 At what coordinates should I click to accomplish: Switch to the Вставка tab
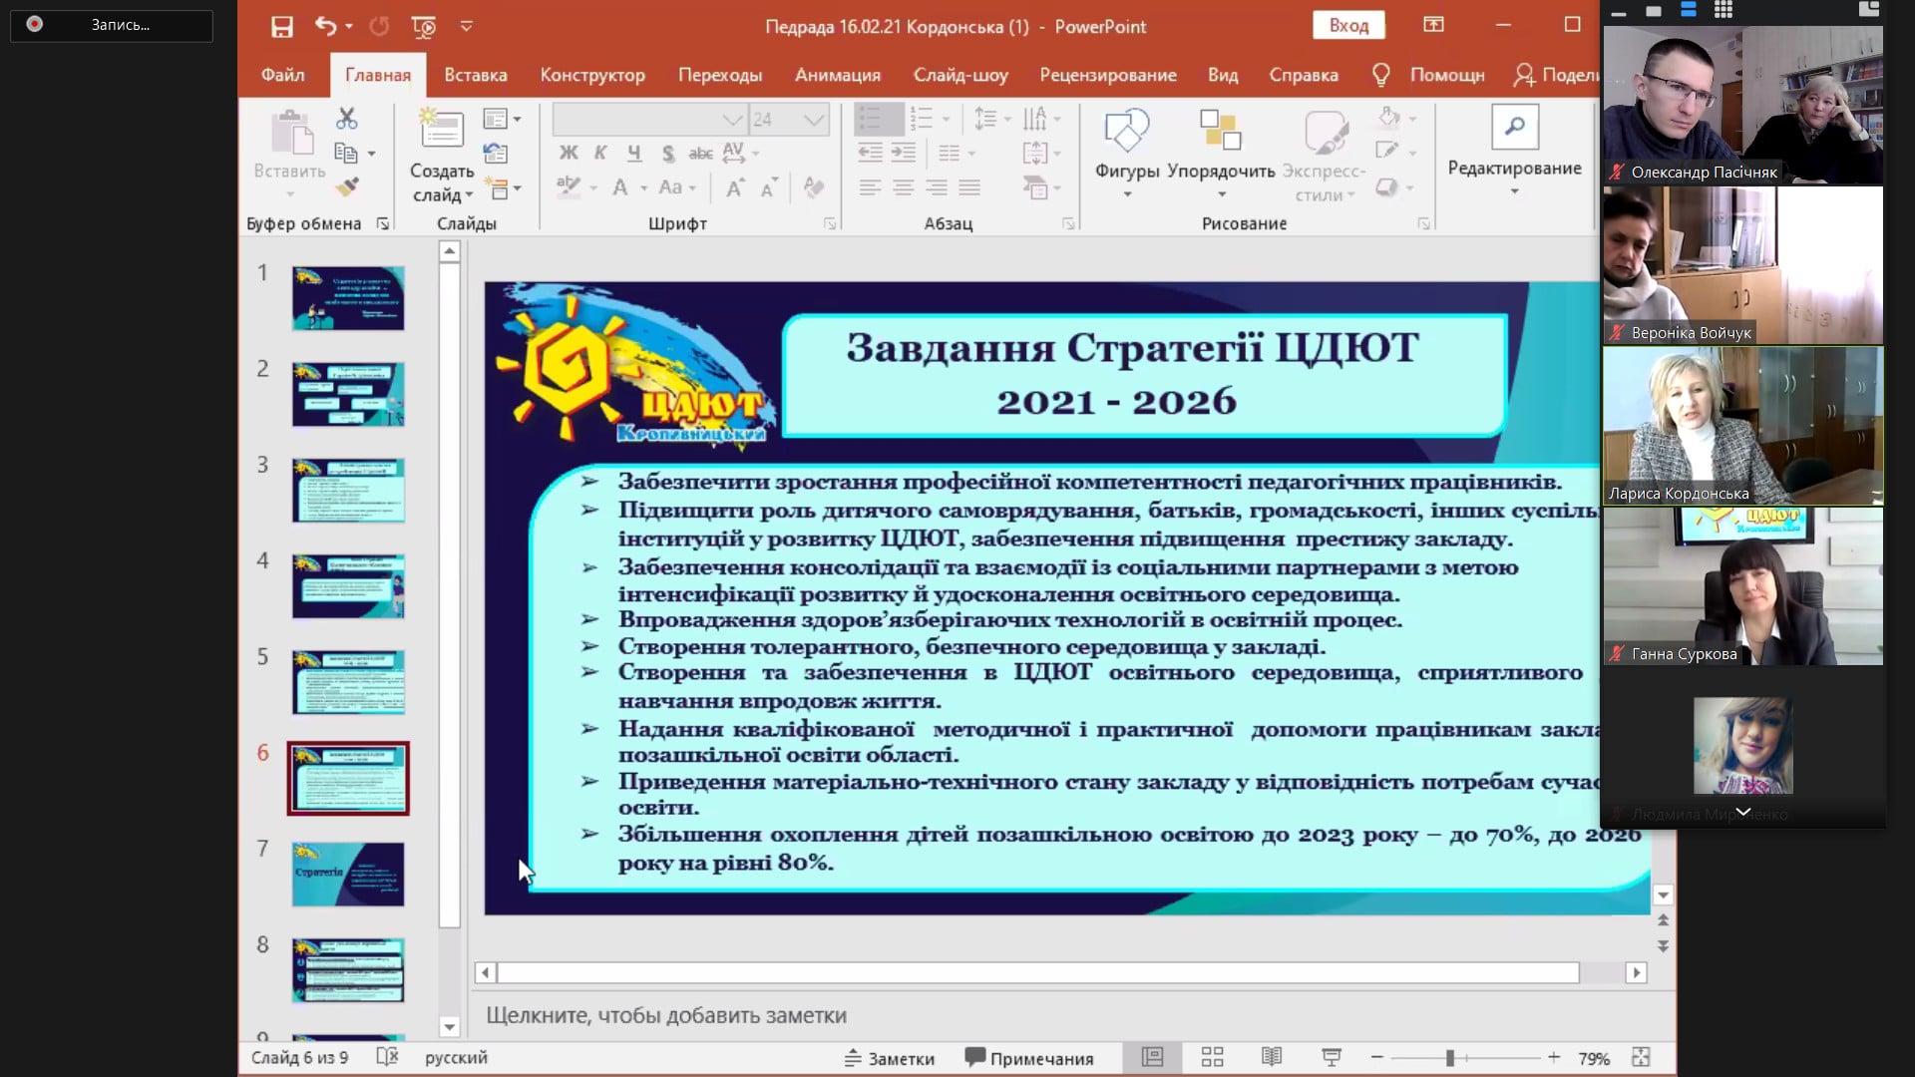click(475, 75)
